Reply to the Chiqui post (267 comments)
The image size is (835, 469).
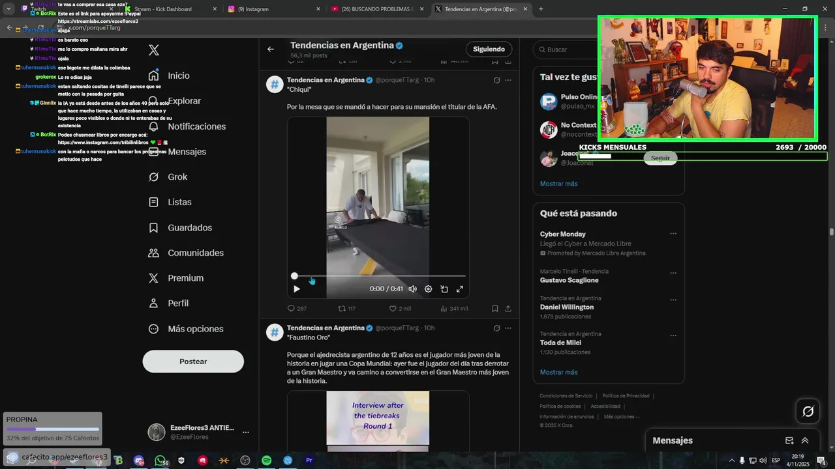297,309
